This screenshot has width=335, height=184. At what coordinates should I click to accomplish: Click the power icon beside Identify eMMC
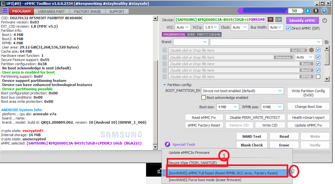tap(325, 20)
